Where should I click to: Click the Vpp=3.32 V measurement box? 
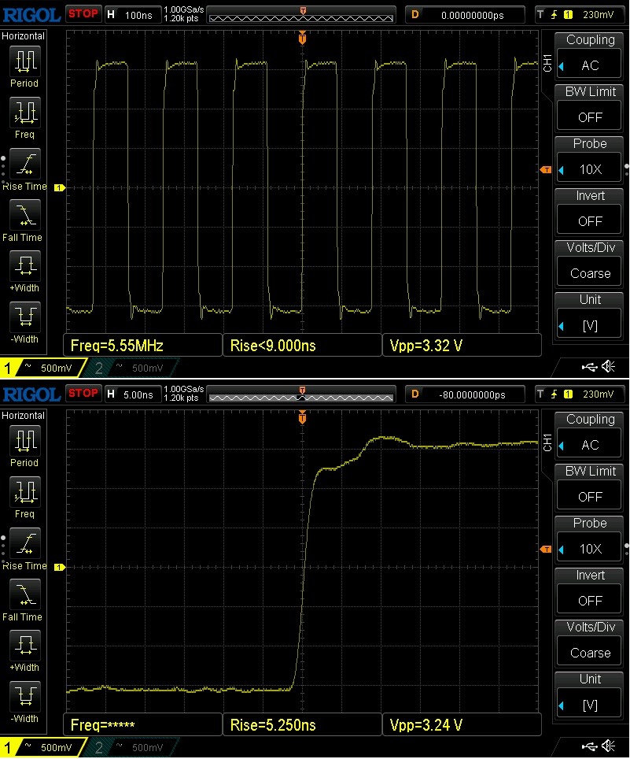click(462, 345)
